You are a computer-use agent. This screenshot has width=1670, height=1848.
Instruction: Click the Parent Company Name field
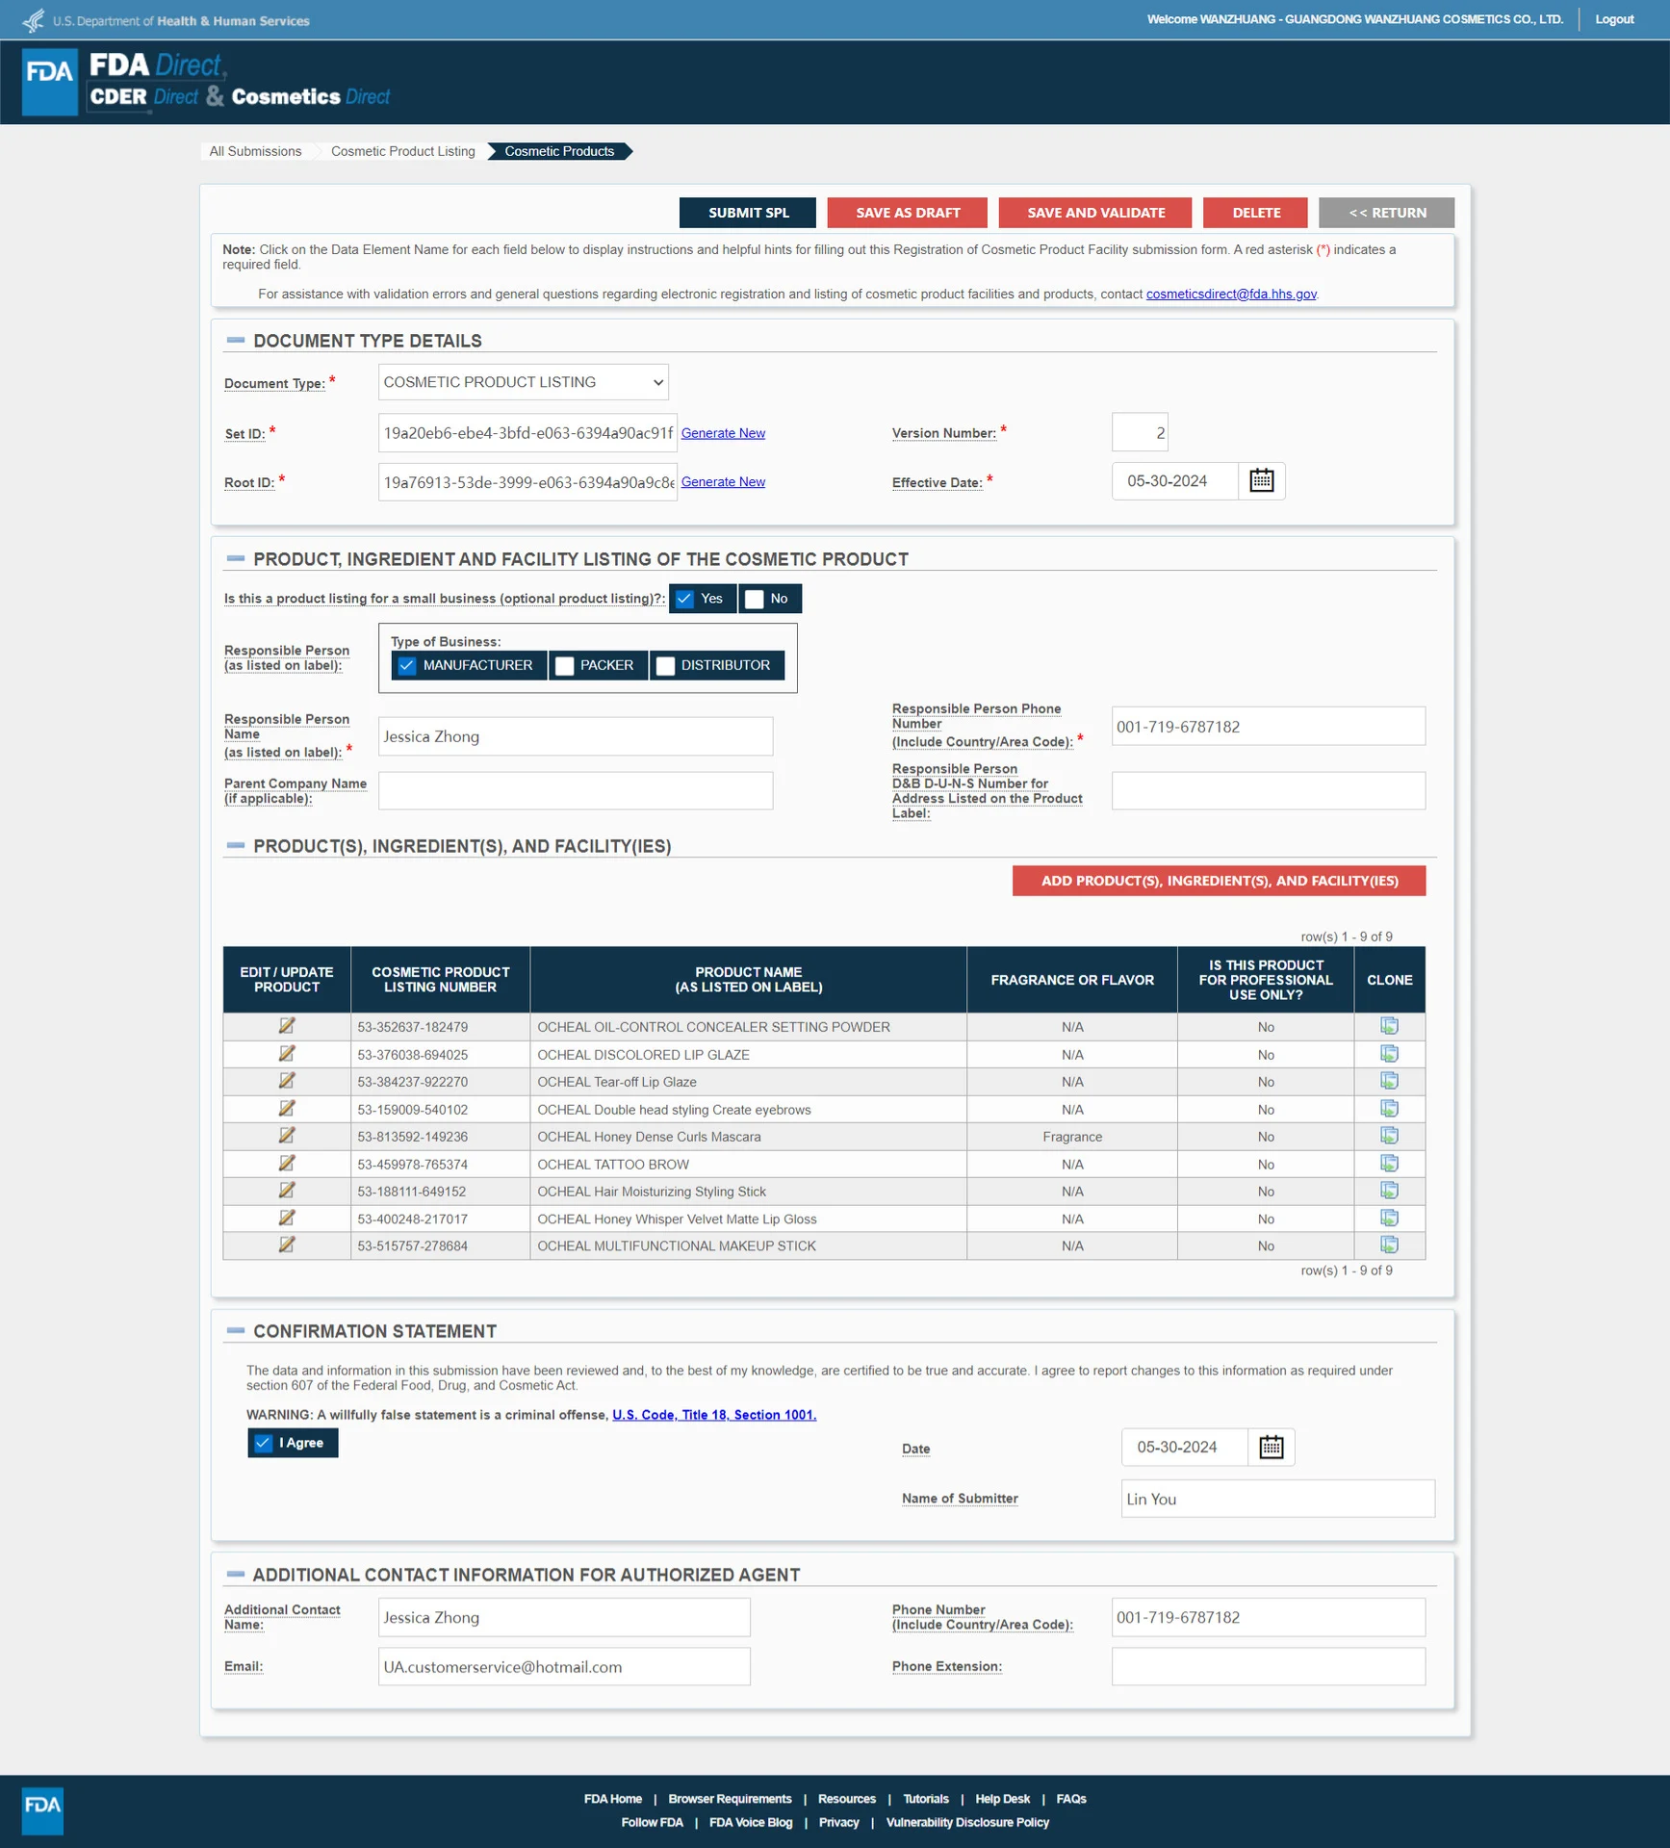click(576, 790)
